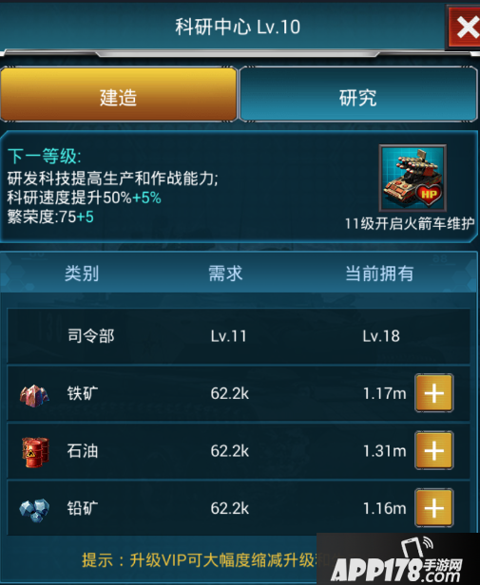Click the 类别 column header
The height and width of the screenshot is (585, 480).
pos(82,274)
